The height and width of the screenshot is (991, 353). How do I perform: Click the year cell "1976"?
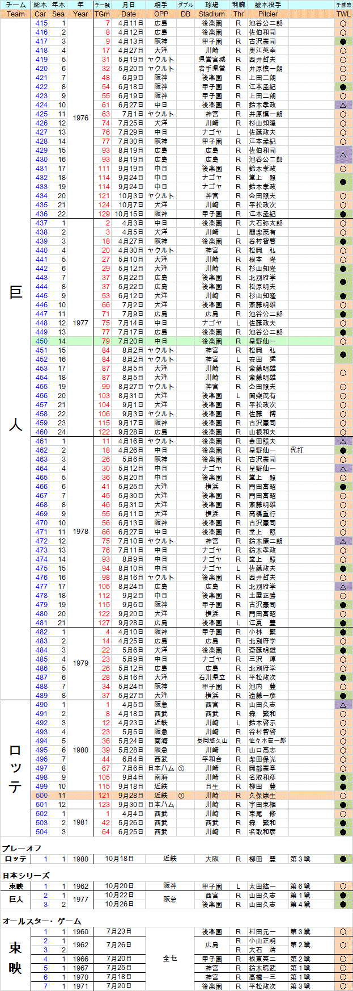pos(80,119)
